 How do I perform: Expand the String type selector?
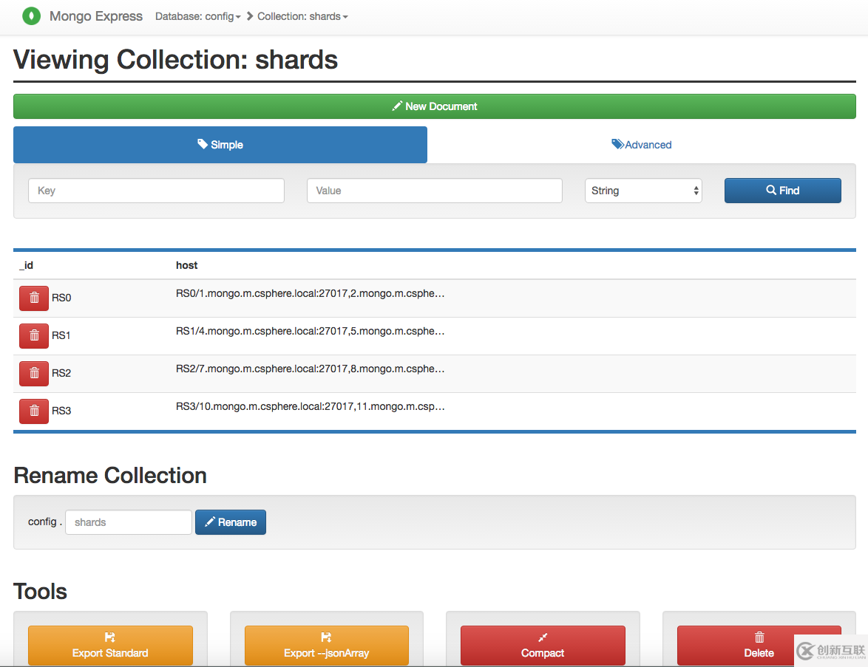coord(643,191)
